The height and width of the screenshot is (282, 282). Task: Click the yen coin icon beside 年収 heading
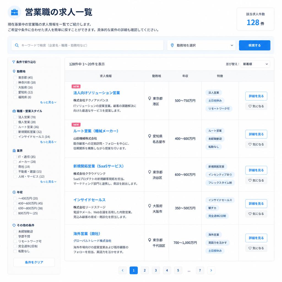point(14,192)
